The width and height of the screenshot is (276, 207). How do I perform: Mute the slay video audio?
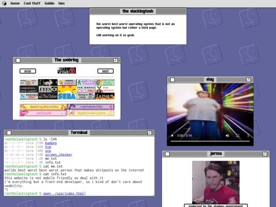tap(227, 135)
